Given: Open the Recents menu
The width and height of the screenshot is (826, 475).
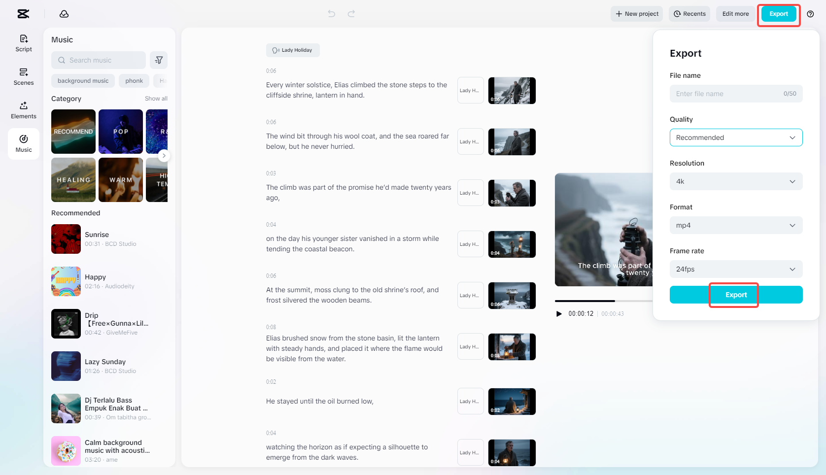Looking at the screenshot, I should coord(689,14).
